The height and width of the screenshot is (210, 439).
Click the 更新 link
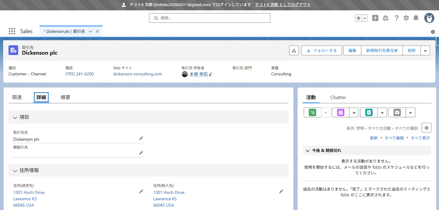[x=374, y=138]
